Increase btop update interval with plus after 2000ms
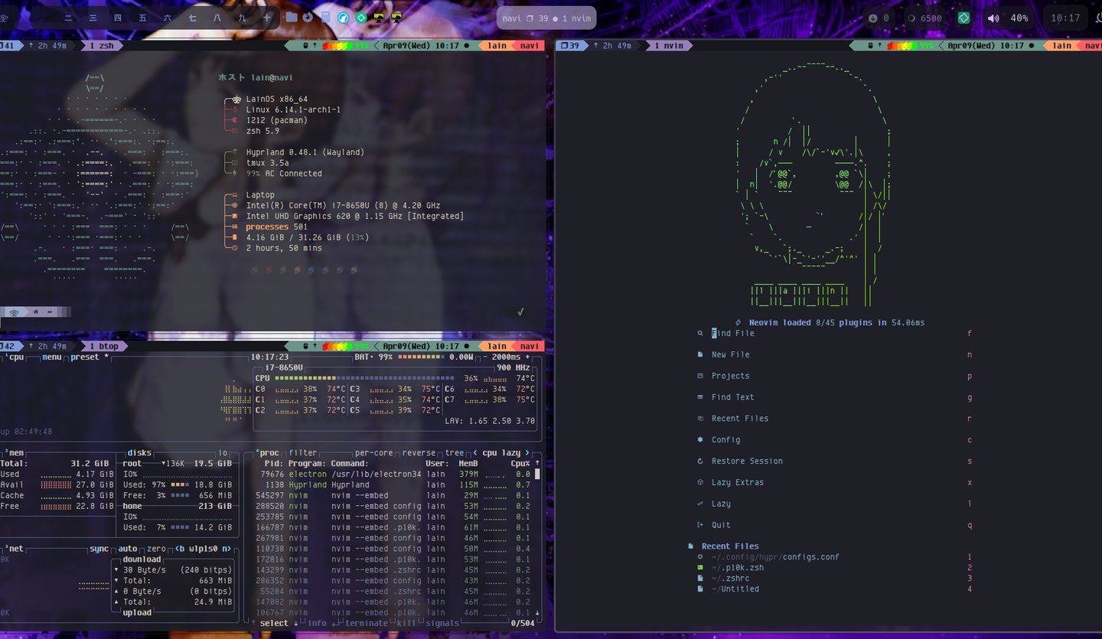Screen dimensions: 1102x639 [x=527, y=357]
